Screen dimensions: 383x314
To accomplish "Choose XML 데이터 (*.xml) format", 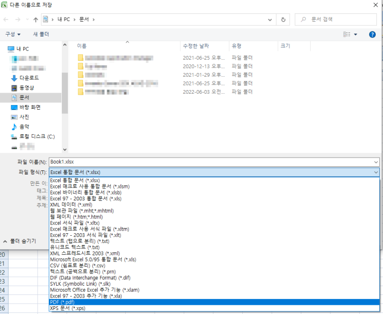I will (x=214, y=205).
